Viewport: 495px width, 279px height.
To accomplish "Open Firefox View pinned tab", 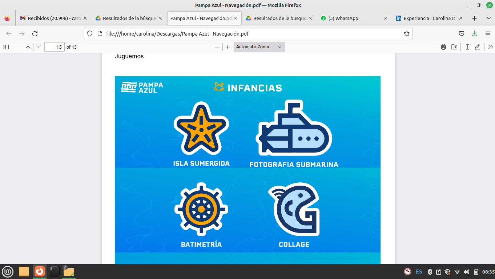I will (x=7, y=18).
